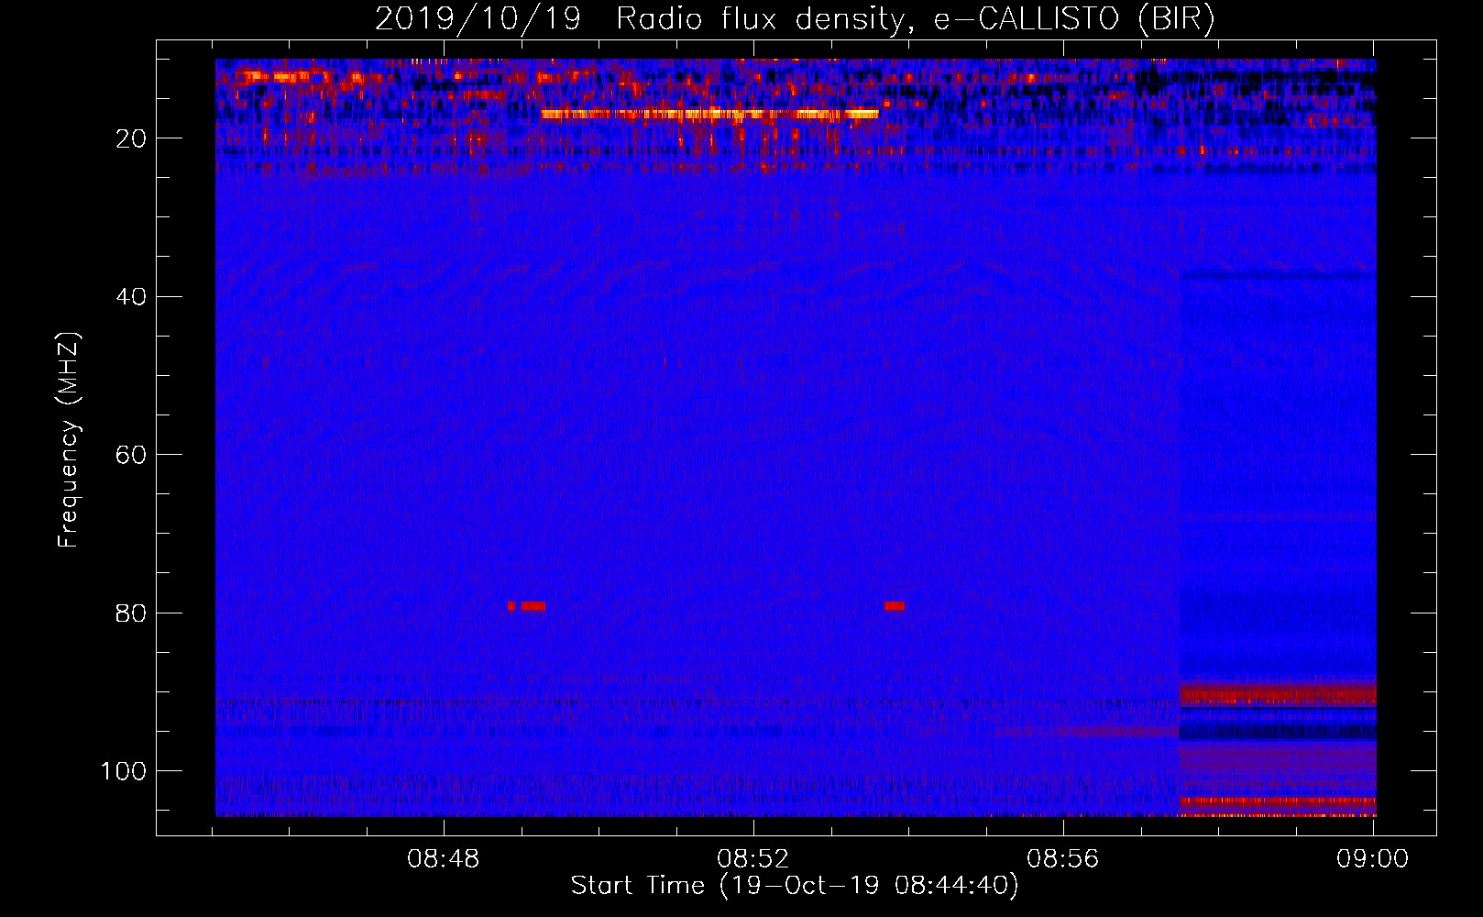
Task: Click the "08:48" time tick label
Action: tap(444, 859)
